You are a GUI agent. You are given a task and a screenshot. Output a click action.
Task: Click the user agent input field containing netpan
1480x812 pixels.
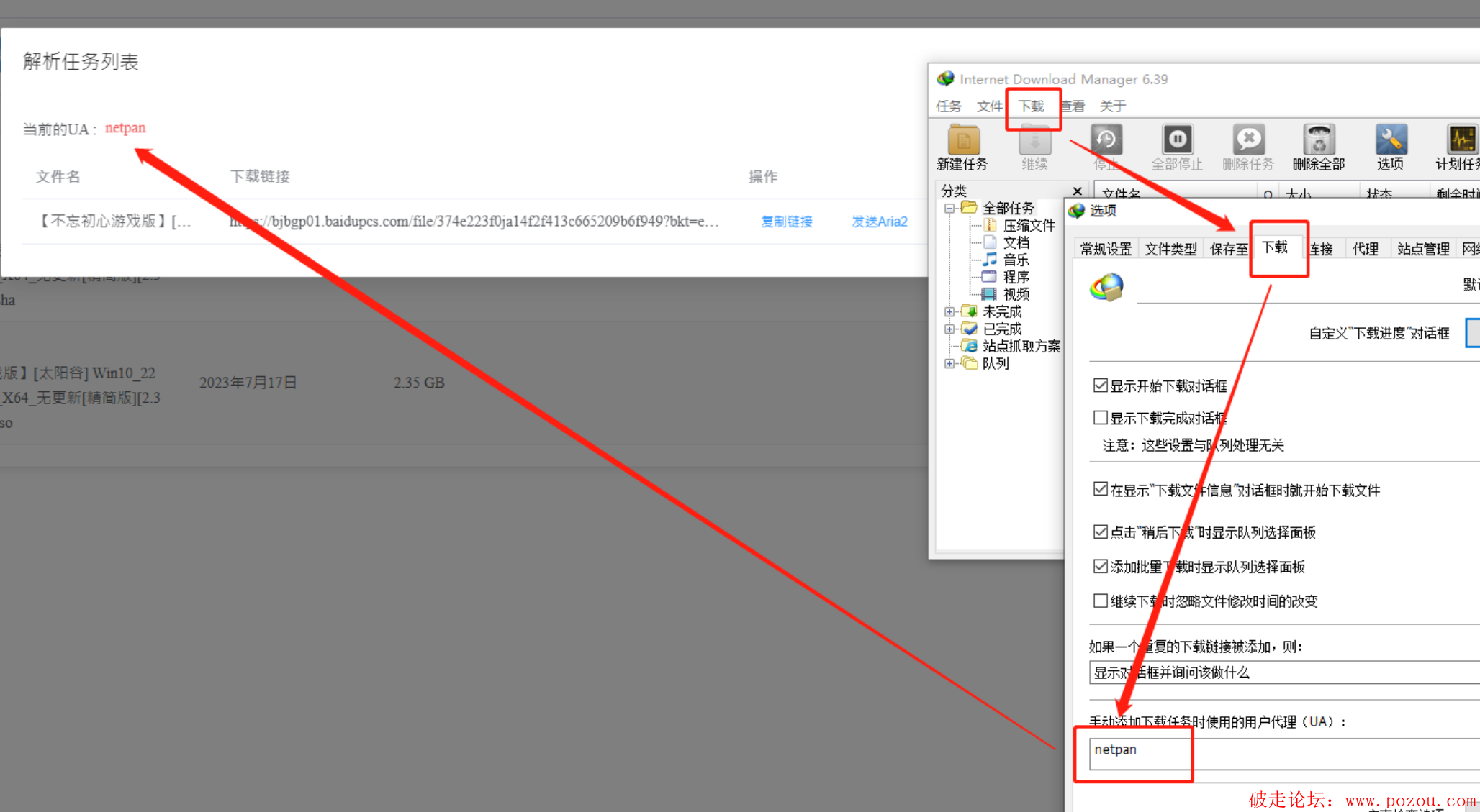pos(1284,753)
